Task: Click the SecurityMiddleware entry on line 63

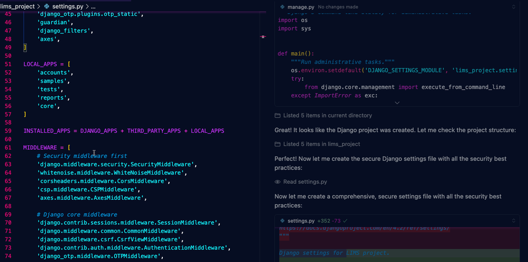Action: click(115, 164)
